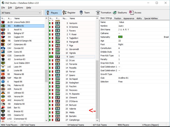Screen dimensions: 170x127
Task: Open the Team section
Action: click(x=85, y=13)
